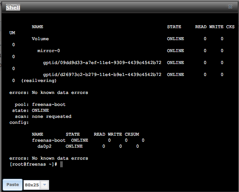Image resolution: width=239 pixels, height=192 pixels.
Task: Click the first errors: No known data errors line
Action: click(49, 93)
